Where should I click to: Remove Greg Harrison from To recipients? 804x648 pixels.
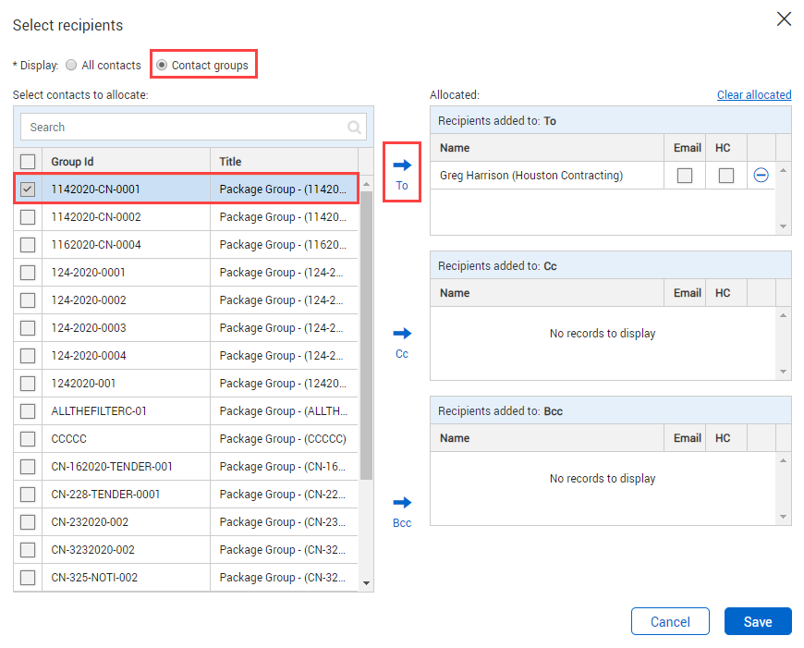tap(761, 176)
